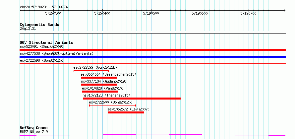Viewport: 295px width, 139px height.
Task: Open the esv1010828 (Pang2010) variant bar
Action: tap(100, 92)
